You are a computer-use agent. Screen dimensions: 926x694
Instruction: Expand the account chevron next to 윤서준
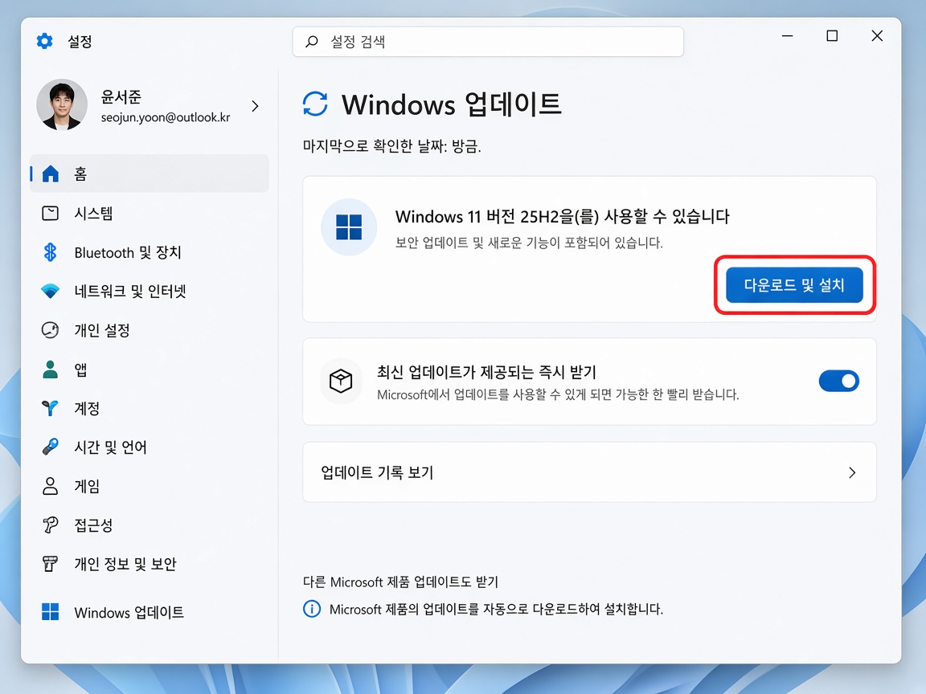click(255, 106)
